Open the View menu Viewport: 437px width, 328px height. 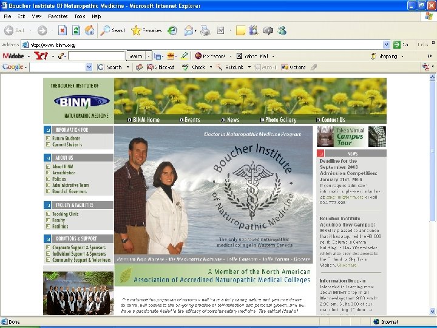[x=36, y=16]
